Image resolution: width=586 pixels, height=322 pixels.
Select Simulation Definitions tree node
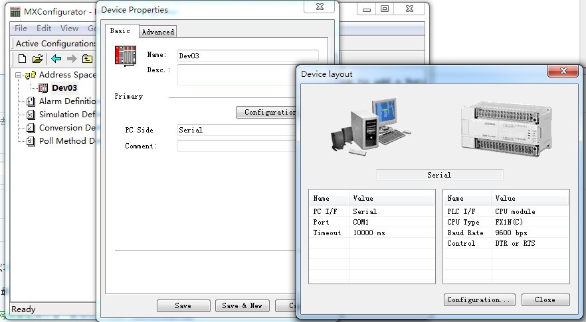coord(67,115)
